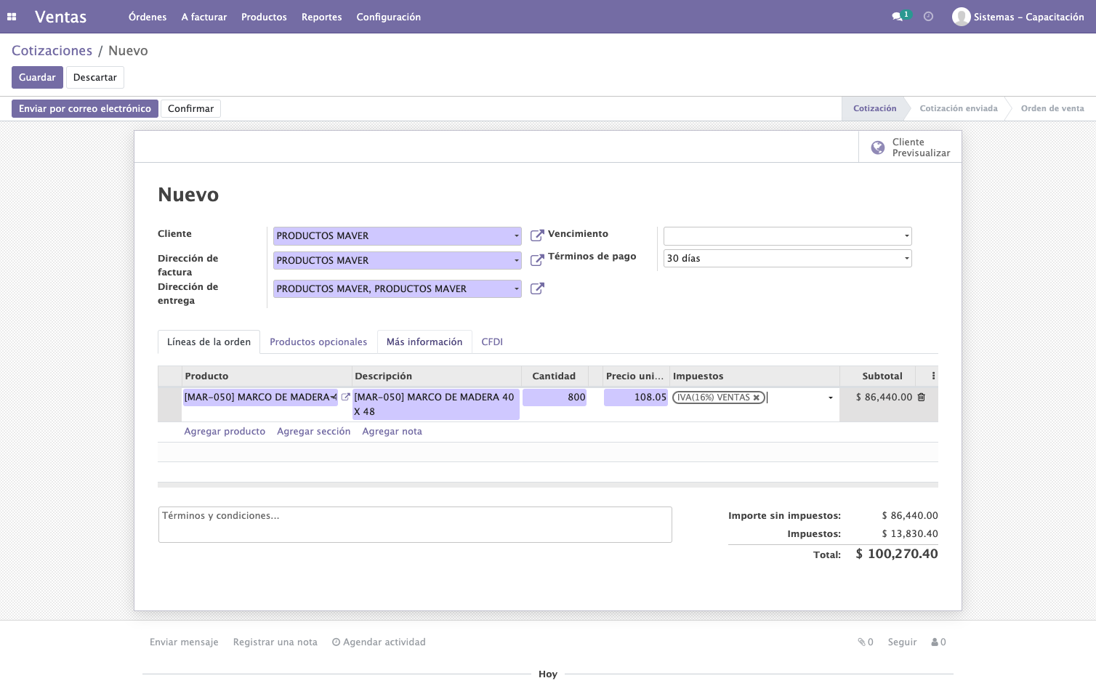This screenshot has width=1096, height=686.
Task: Expand the Cliente dropdown
Action: click(517, 236)
